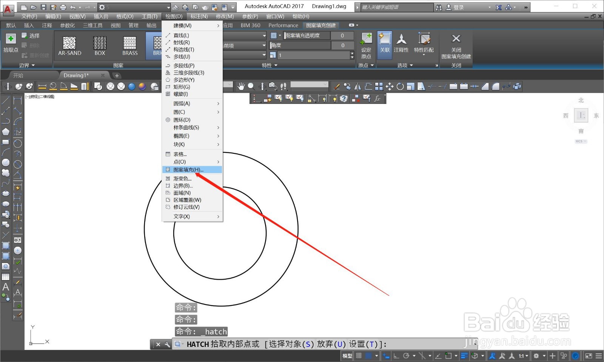Add a new drawing tab with plus
This screenshot has width=604, height=362.
pyautogui.click(x=117, y=76)
